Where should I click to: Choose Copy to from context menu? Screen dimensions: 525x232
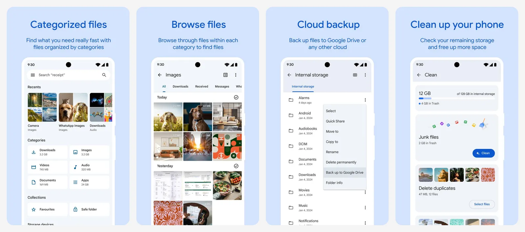(345, 142)
